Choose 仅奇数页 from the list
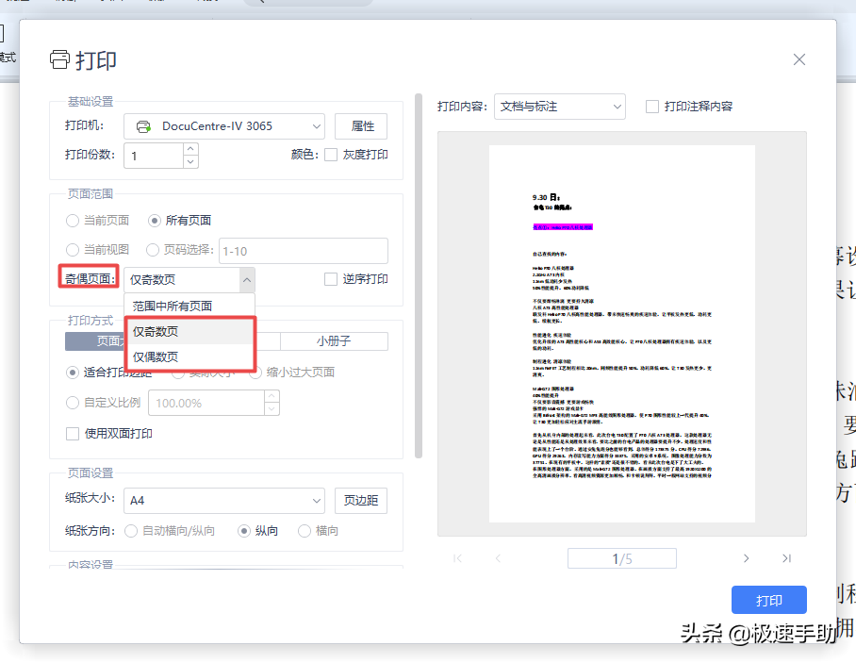Screen dimensions: 856x663 (x=189, y=332)
